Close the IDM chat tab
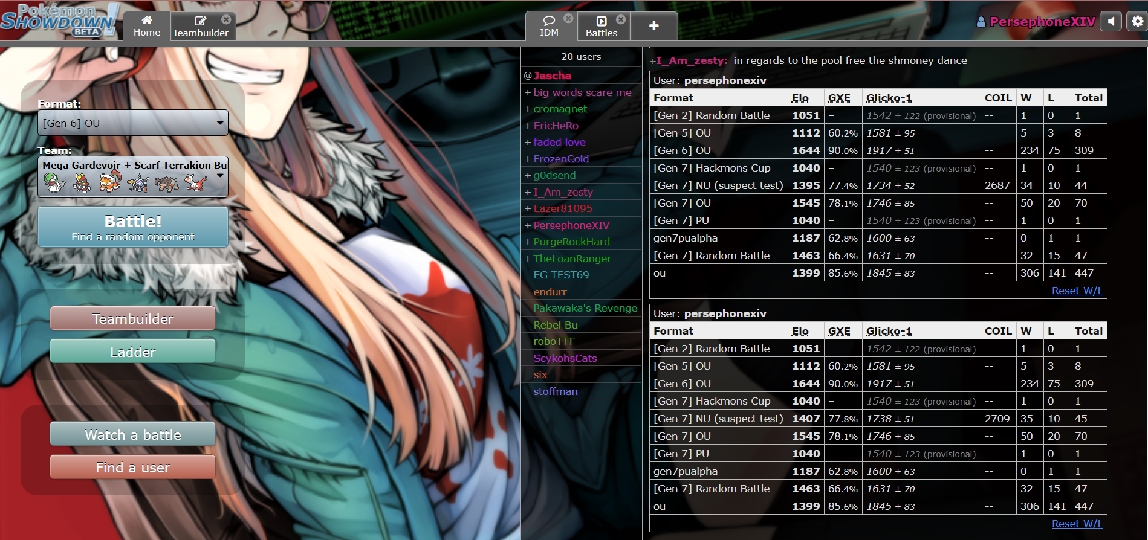 click(568, 19)
